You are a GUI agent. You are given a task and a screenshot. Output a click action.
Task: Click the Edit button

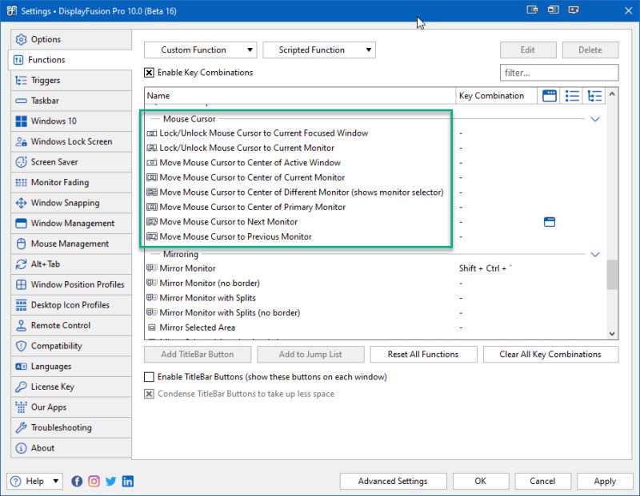528,50
